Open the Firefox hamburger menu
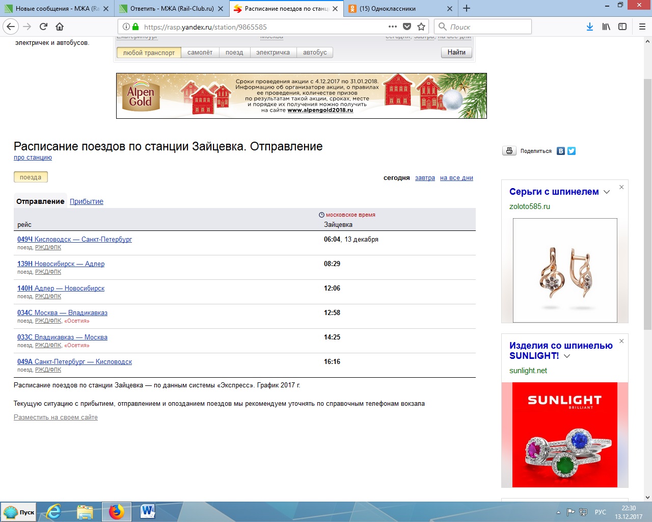 [642, 27]
